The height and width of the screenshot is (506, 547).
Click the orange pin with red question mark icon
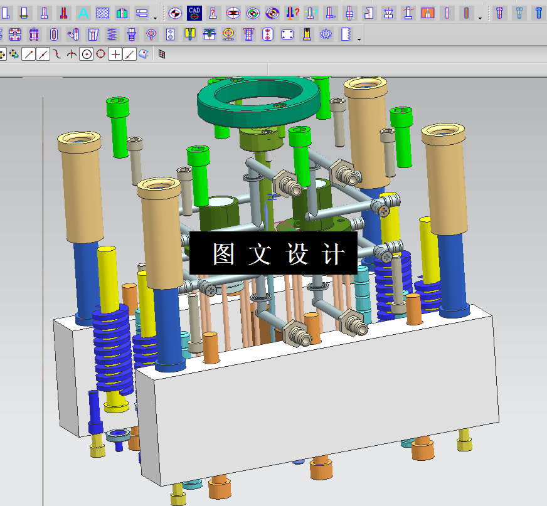tap(292, 13)
